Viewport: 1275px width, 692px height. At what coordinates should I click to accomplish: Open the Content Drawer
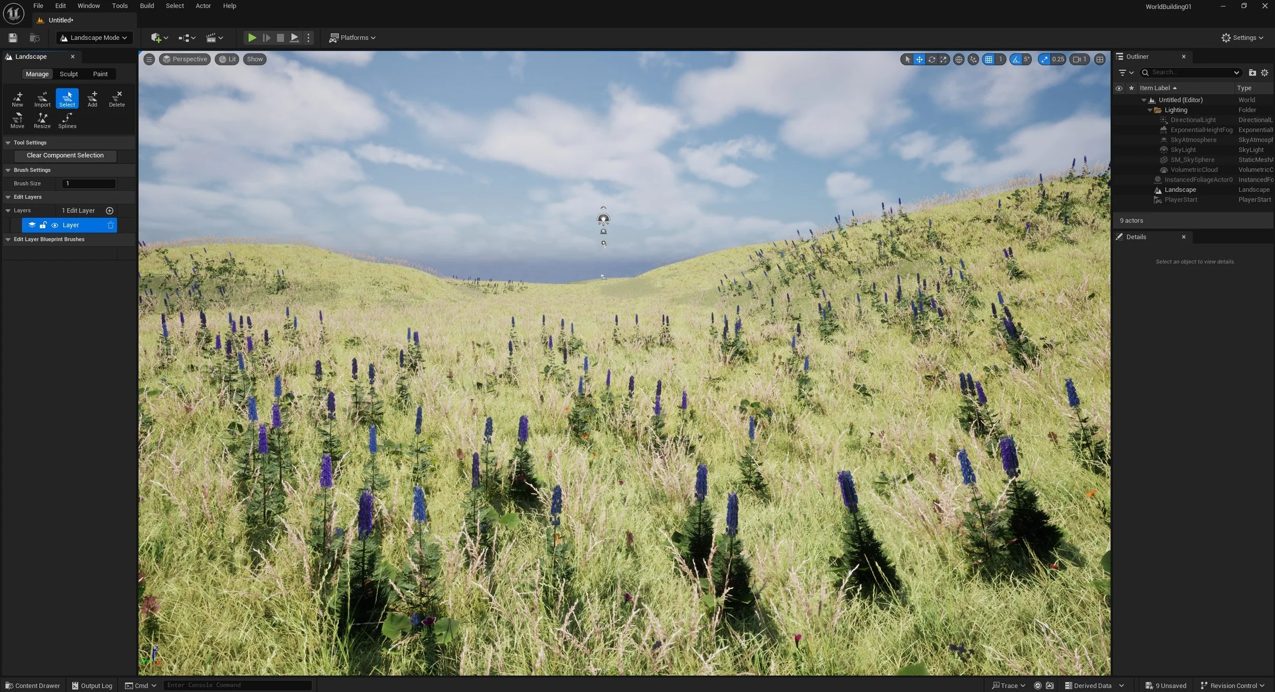pyautogui.click(x=33, y=685)
